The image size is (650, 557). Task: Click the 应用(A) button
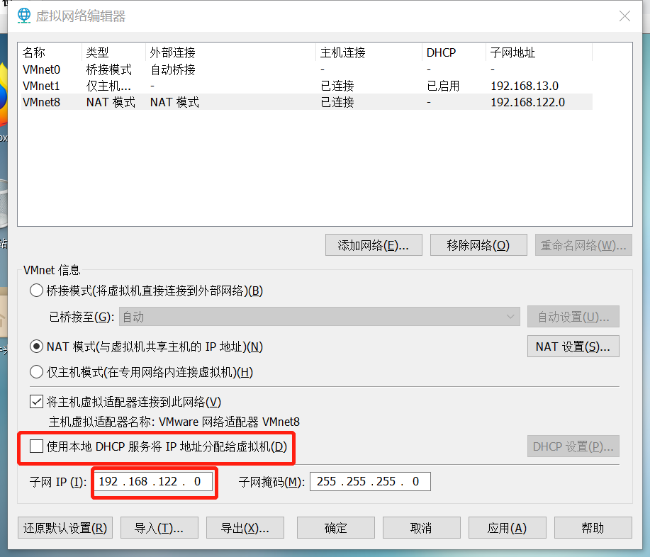tap(508, 527)
